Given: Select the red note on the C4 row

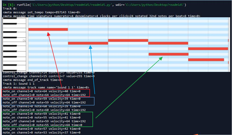Looking at the screenshot, I should [x=128, y=40].
